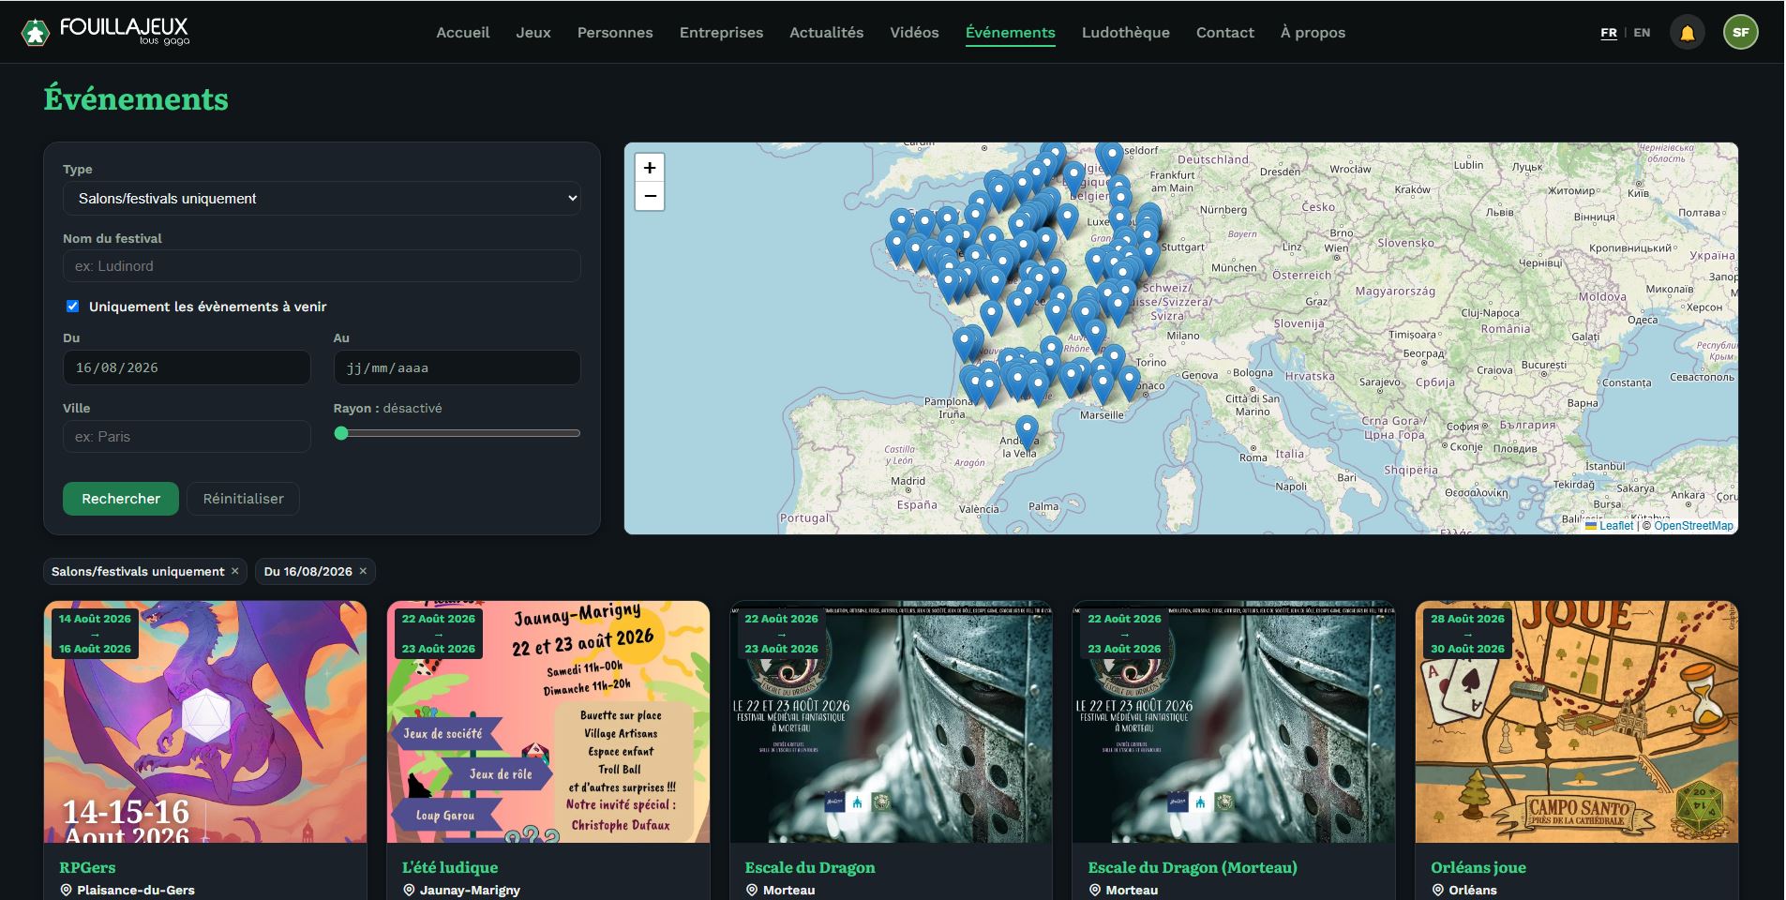Open the À propos page

(1313, 33)
